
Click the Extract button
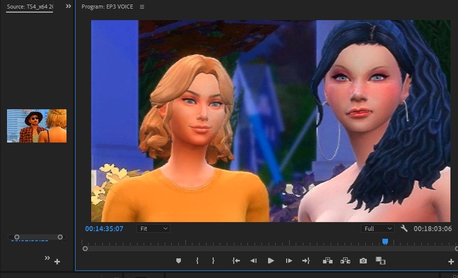(x=345, y=260)
